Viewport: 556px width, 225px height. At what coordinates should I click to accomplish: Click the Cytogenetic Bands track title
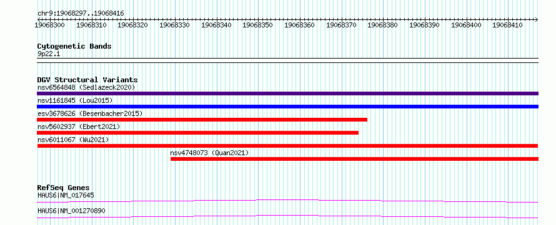pos(74,46)
